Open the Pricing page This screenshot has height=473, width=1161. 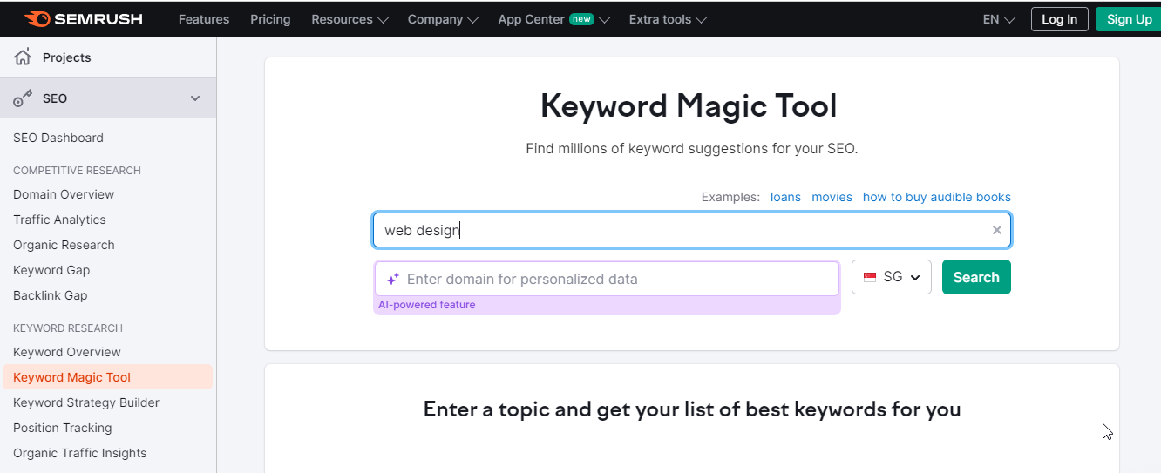pyautogui.click(x=270, y=19)
